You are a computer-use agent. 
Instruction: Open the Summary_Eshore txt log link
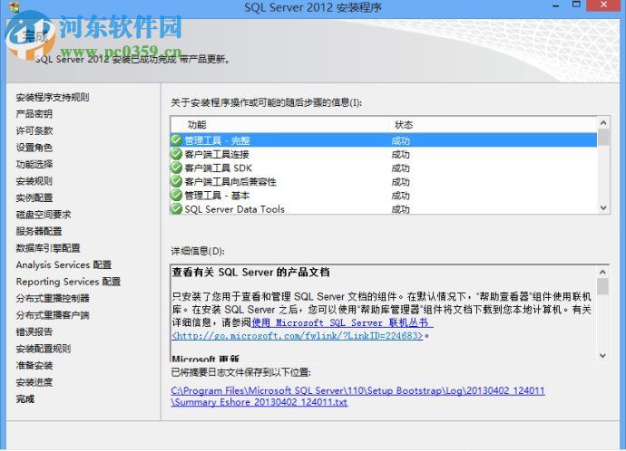[x=259, y=402]
